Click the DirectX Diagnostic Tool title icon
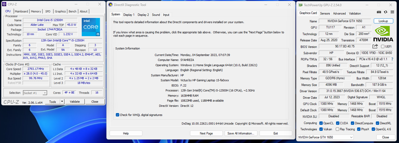 pos(111,5)
